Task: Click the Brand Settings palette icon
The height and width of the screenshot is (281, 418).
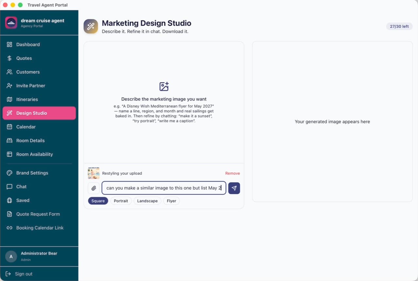Action: click(x=9, y=173)
